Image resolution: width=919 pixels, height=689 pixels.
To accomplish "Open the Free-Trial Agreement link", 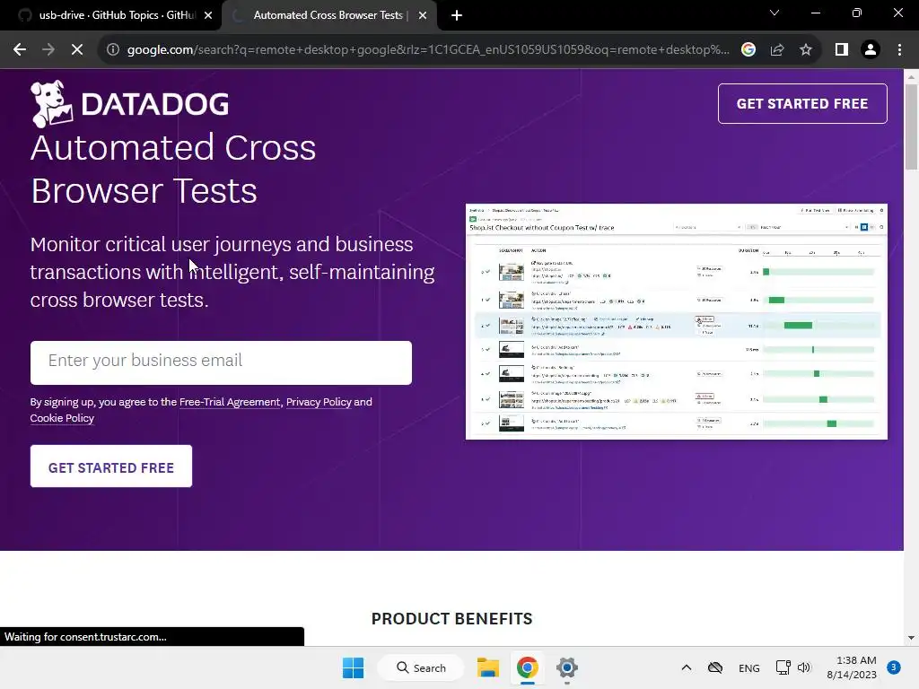I will [230, 402].
